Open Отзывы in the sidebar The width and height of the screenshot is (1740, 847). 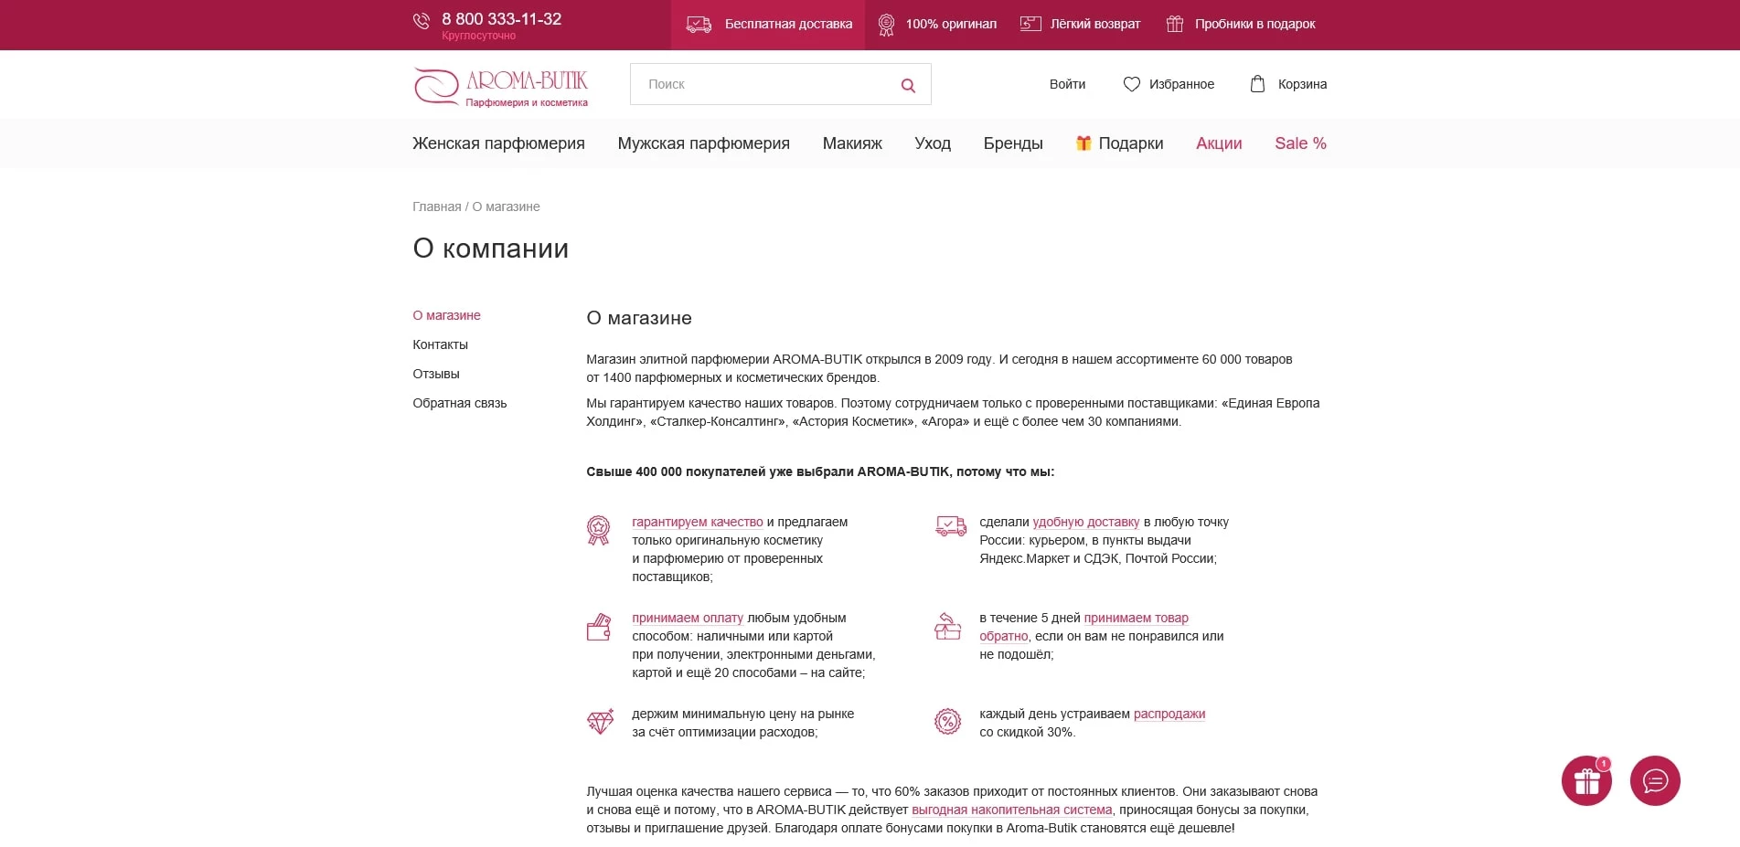[x=436, y=374]
